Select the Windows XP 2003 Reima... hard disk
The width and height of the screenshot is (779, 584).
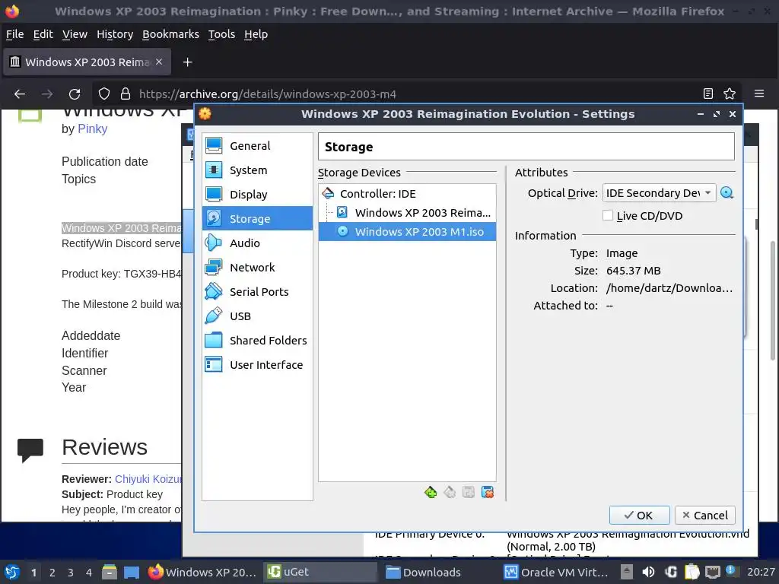coord(407,213)
